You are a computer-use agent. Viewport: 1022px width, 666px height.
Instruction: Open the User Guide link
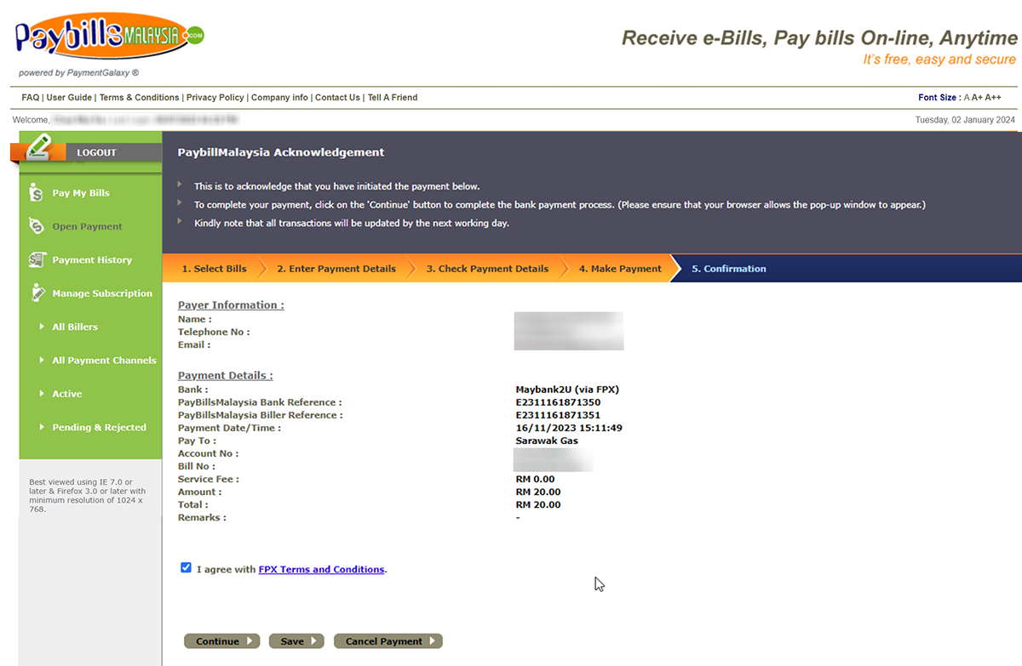(x=69, y=98)
